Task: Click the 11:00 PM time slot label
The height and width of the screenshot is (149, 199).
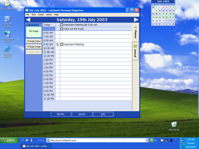Action: pyautogui.click(x=49, y=99)
